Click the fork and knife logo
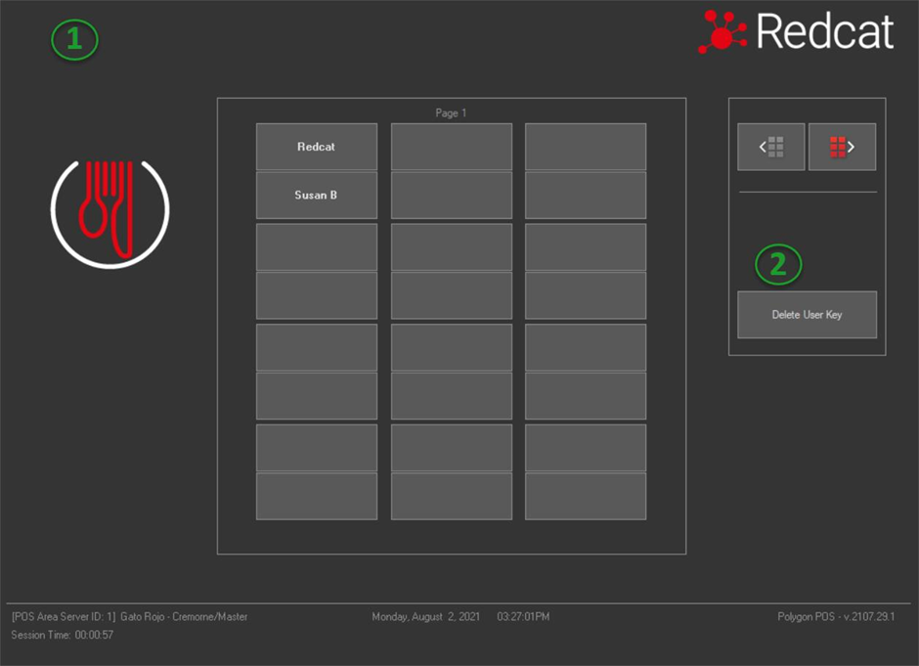The width and height of the screenshot is (919, 666). point(110,213)
